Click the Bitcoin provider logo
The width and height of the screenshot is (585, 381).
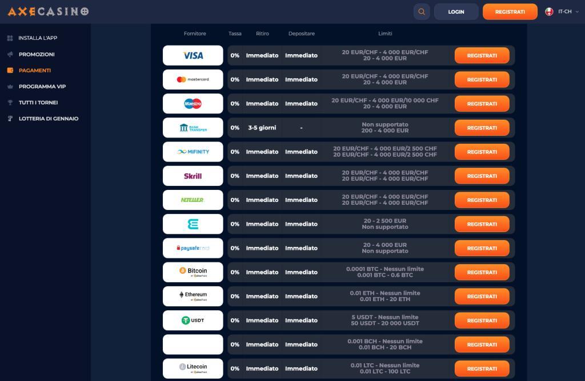[193, 272]
